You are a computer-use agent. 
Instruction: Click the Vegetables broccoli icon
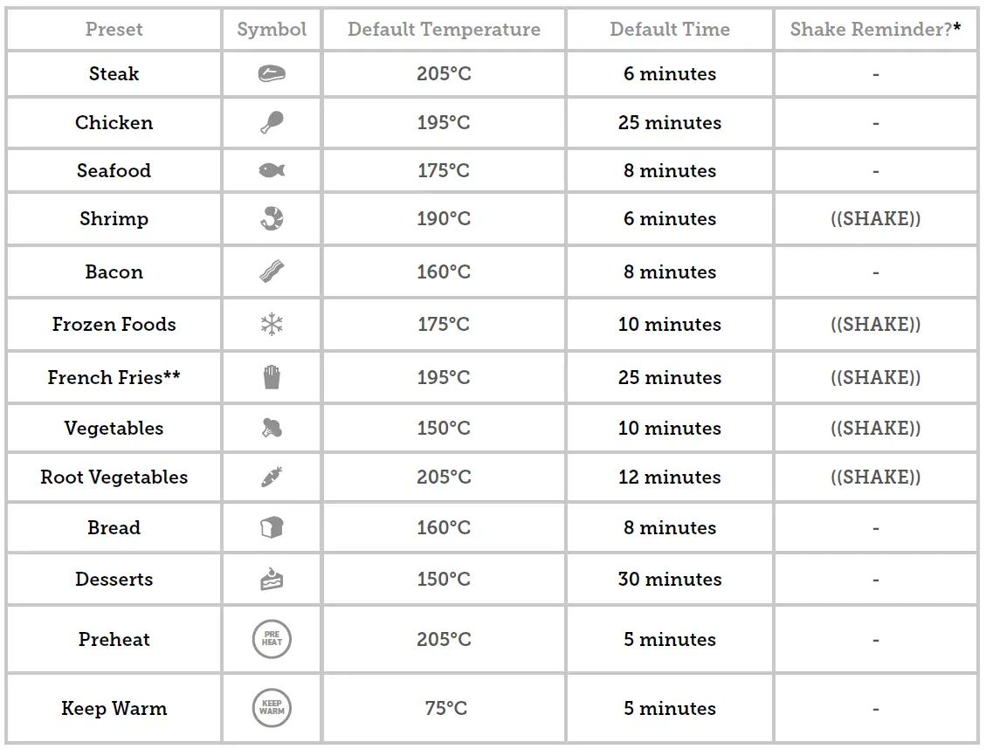point(272,428)
